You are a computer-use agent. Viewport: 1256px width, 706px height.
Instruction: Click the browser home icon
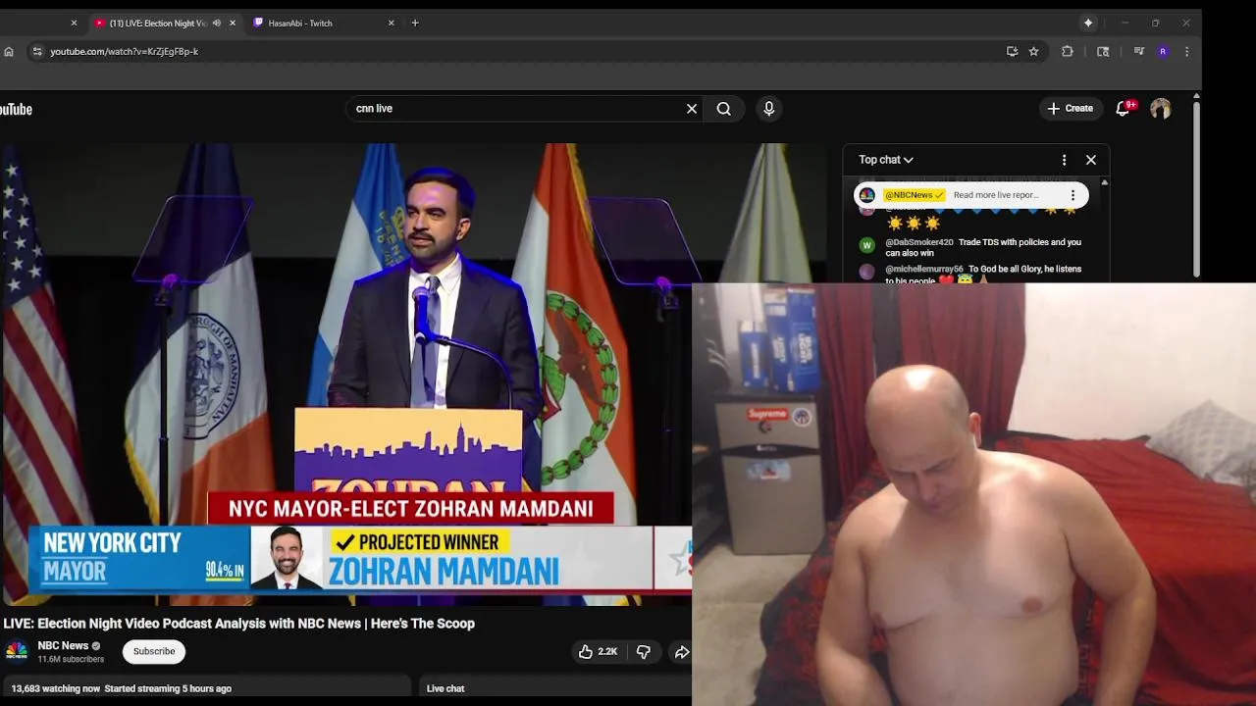9,51
